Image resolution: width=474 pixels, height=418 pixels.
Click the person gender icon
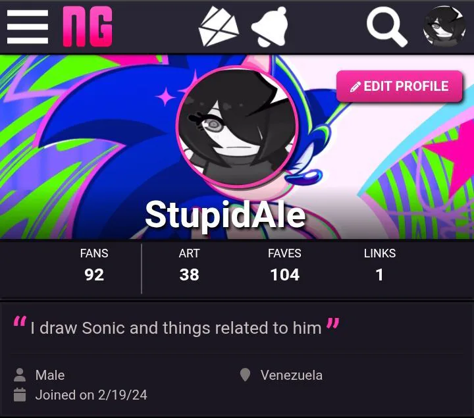coord(20,375)
